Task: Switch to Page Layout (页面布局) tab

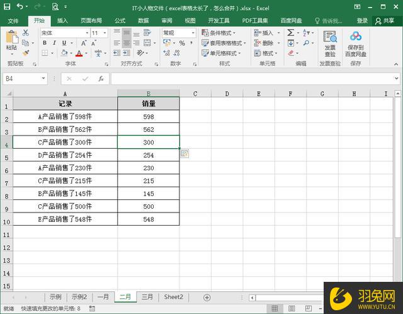Action: coord(91,21)
